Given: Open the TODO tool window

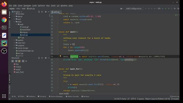Looking at the screenshot, I should click(x=21, y=96).
